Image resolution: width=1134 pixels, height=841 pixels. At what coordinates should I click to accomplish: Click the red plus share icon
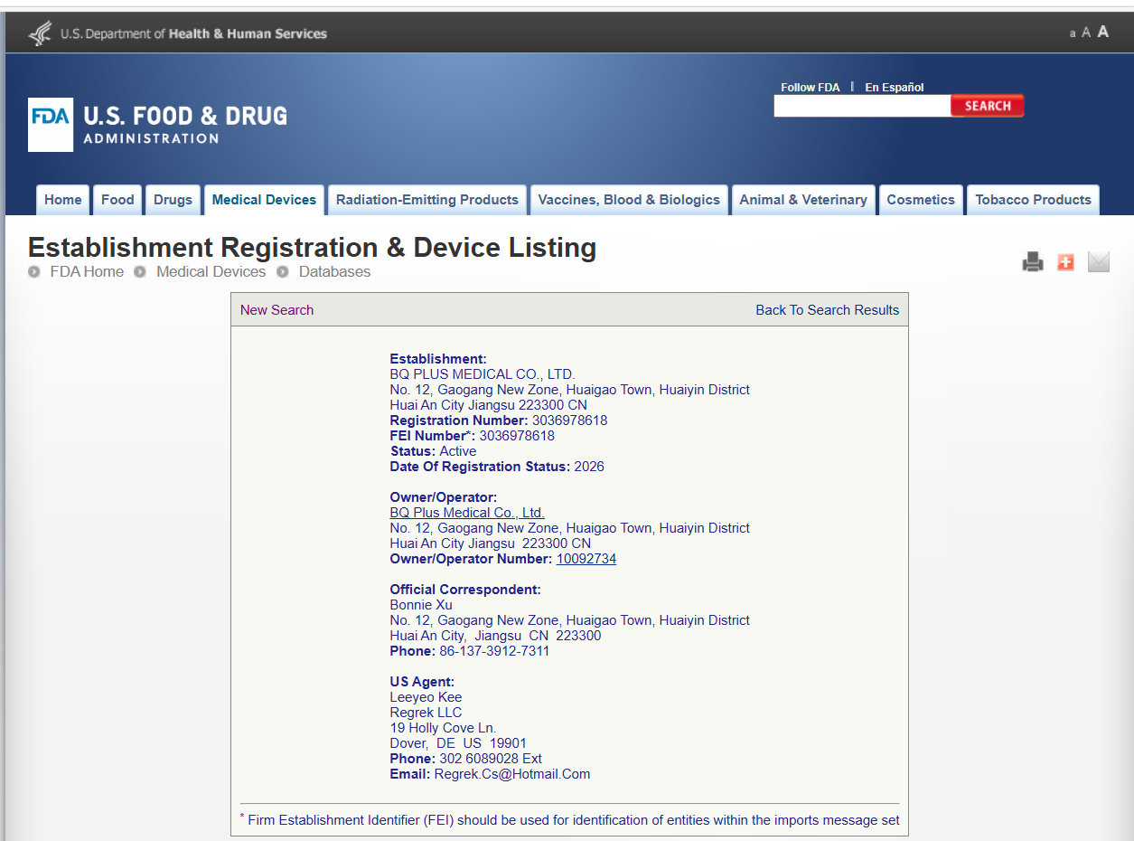pyautogui.click(x=1066, y=262)
